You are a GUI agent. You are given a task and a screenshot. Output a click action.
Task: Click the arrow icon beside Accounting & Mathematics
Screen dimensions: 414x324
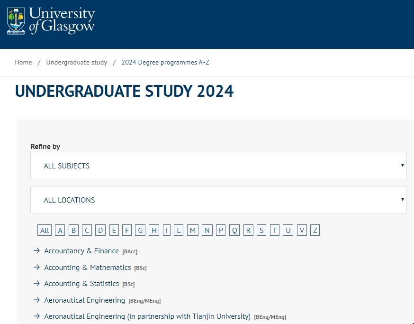pos(36,267)
